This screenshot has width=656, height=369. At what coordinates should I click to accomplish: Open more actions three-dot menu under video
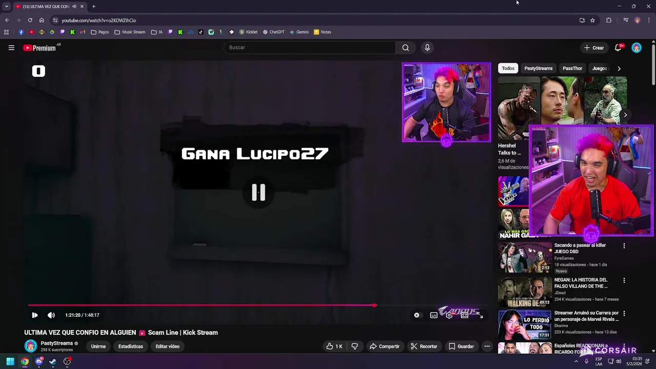(x=487, y=346)
